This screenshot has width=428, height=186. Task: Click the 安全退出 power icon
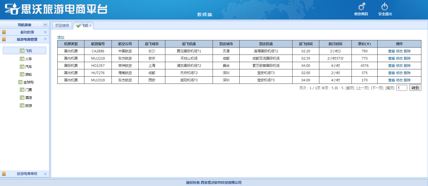pyautogui.click(x=385, y=7)
